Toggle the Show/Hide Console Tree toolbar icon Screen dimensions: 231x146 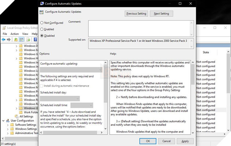(x=21, y=40)
